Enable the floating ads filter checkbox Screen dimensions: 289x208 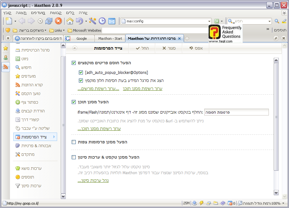pos(74,142)
